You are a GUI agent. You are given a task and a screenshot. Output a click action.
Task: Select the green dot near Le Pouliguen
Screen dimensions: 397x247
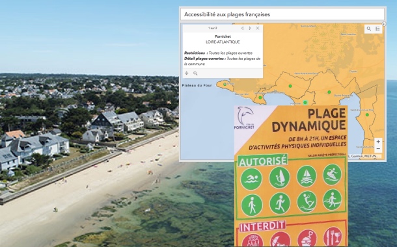pos(260,97)
